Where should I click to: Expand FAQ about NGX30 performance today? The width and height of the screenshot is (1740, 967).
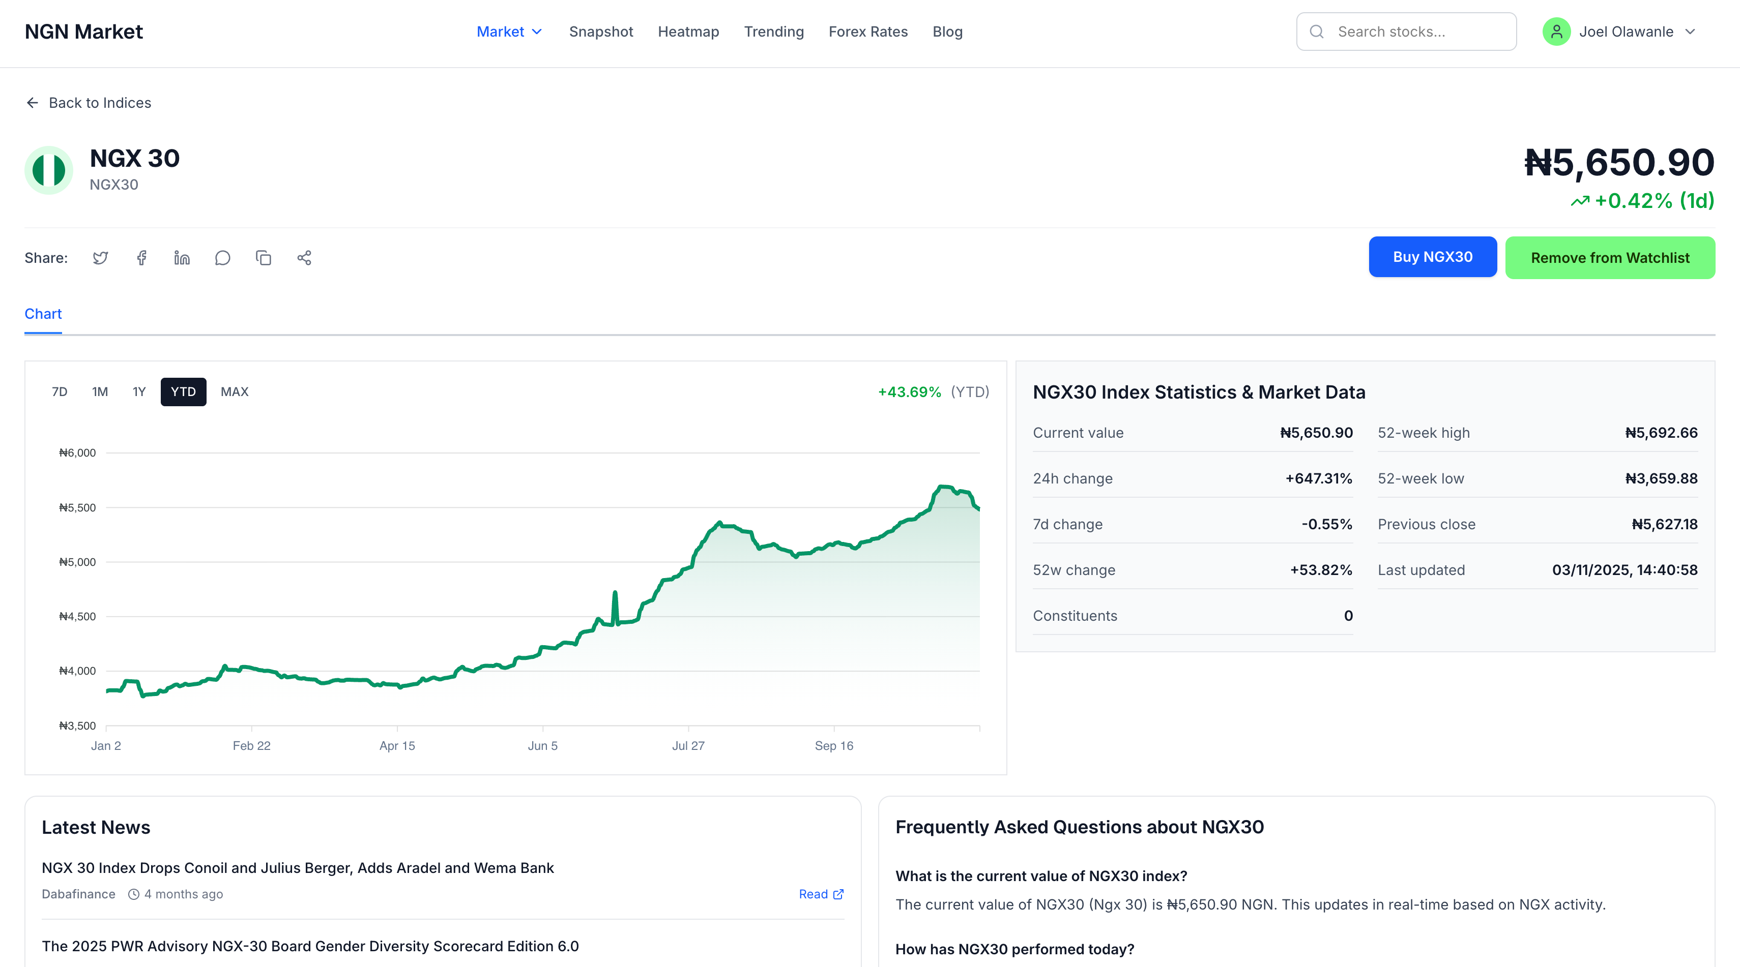1014,949
